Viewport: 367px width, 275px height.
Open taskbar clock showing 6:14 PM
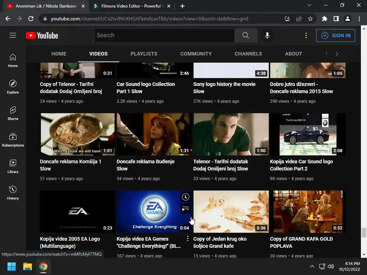pos(349,266)
